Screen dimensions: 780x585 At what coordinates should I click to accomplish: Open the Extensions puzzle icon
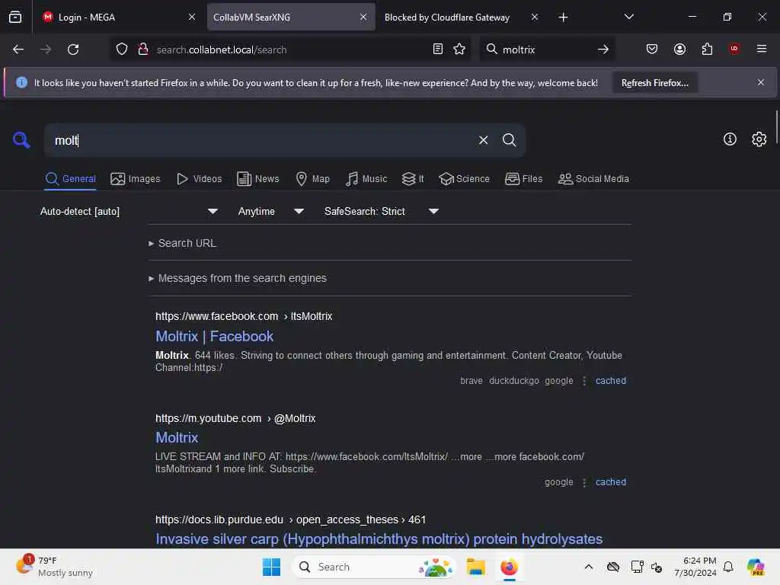point(707,50)
